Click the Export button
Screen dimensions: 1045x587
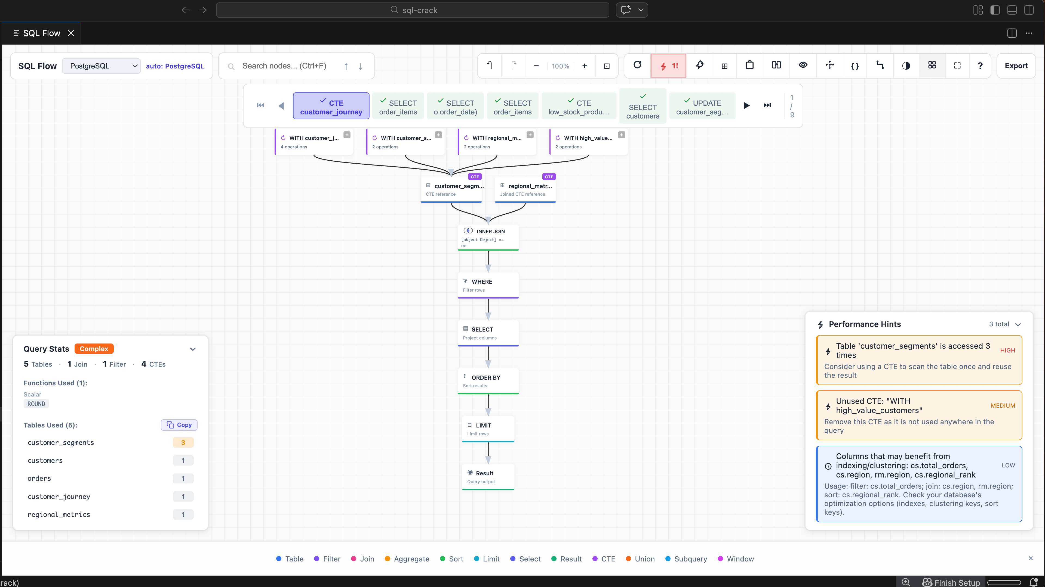click(x=1016, y=65)
